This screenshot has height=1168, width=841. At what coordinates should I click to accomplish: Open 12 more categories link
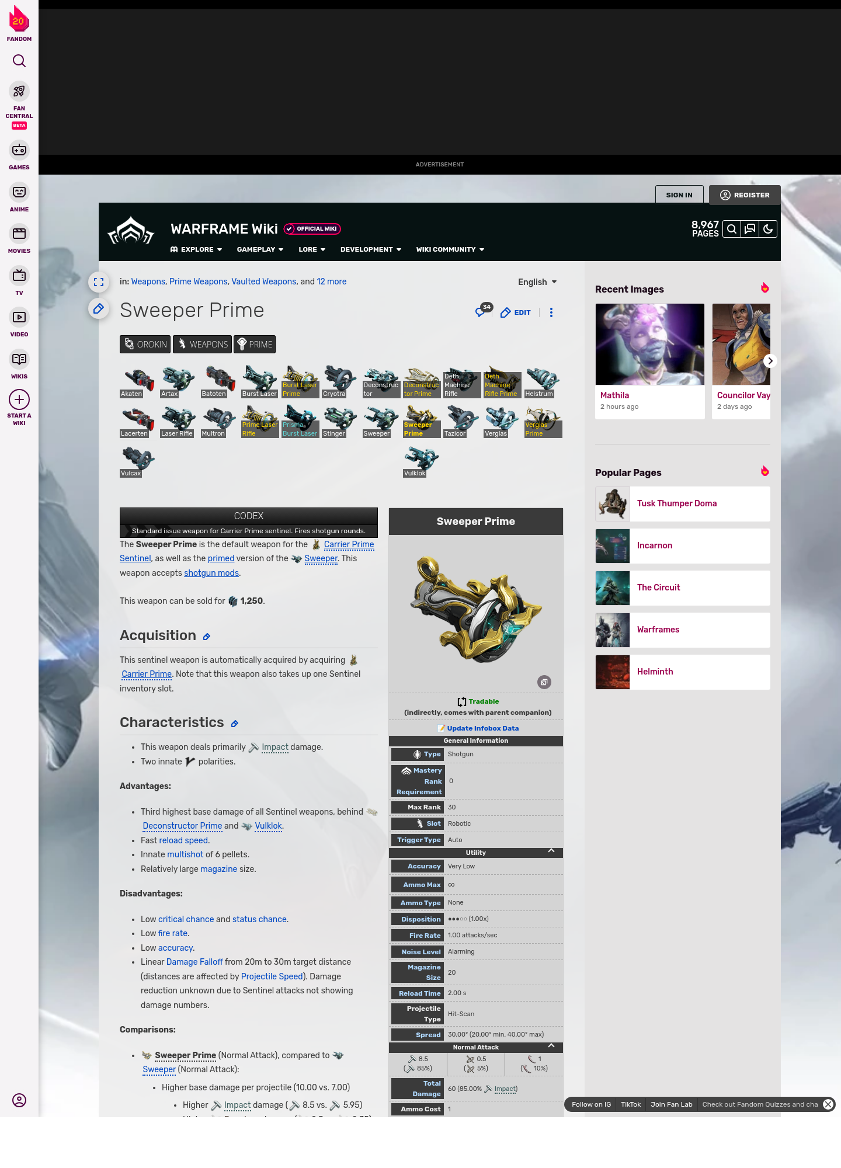coord(332,281)
